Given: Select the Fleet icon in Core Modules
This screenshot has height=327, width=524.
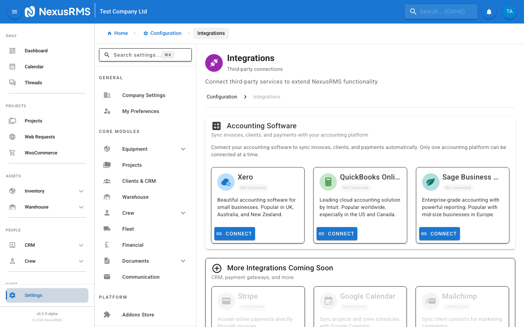Looking at the screenshot, I should (x=107, y=229).
